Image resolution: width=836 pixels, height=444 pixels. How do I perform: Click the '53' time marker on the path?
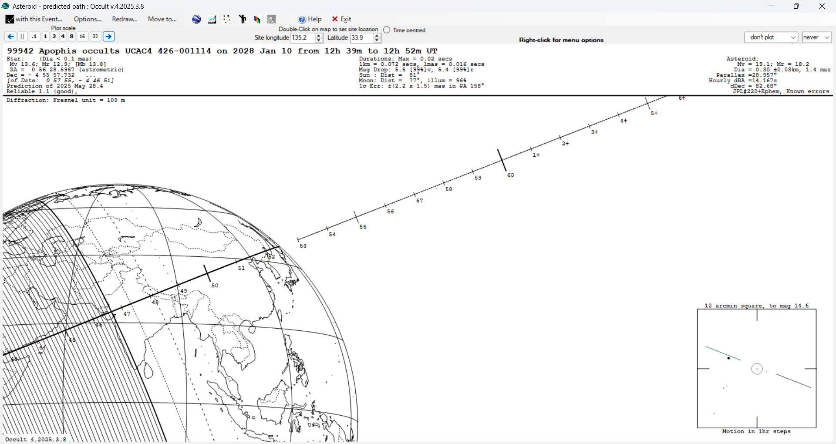[x=303, y=246]
